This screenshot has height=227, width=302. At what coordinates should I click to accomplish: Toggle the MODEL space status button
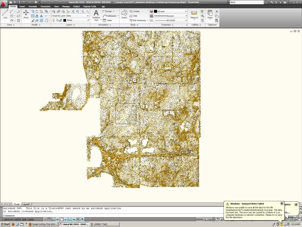[x=200, y=219]
